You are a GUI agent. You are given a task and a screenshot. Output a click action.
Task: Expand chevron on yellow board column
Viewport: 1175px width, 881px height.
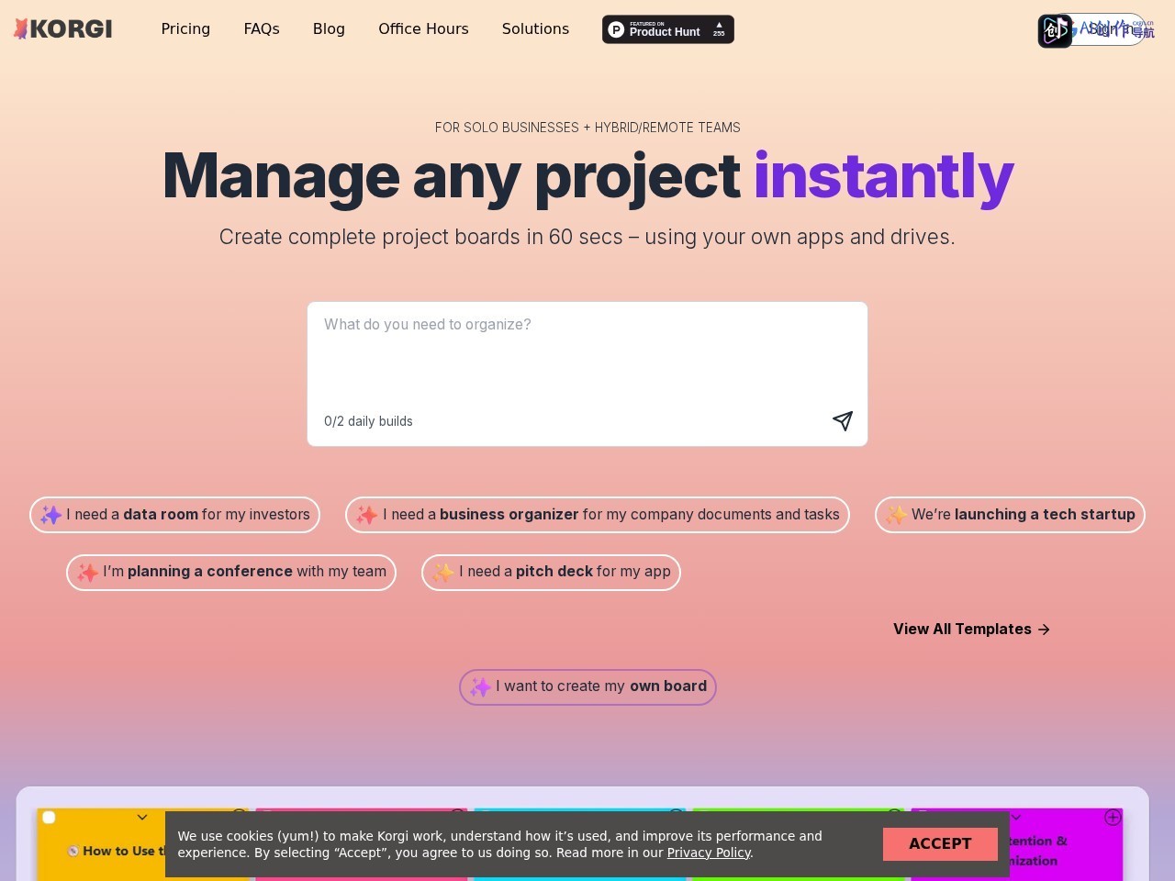pyautogui.click(x=142, y=818)
